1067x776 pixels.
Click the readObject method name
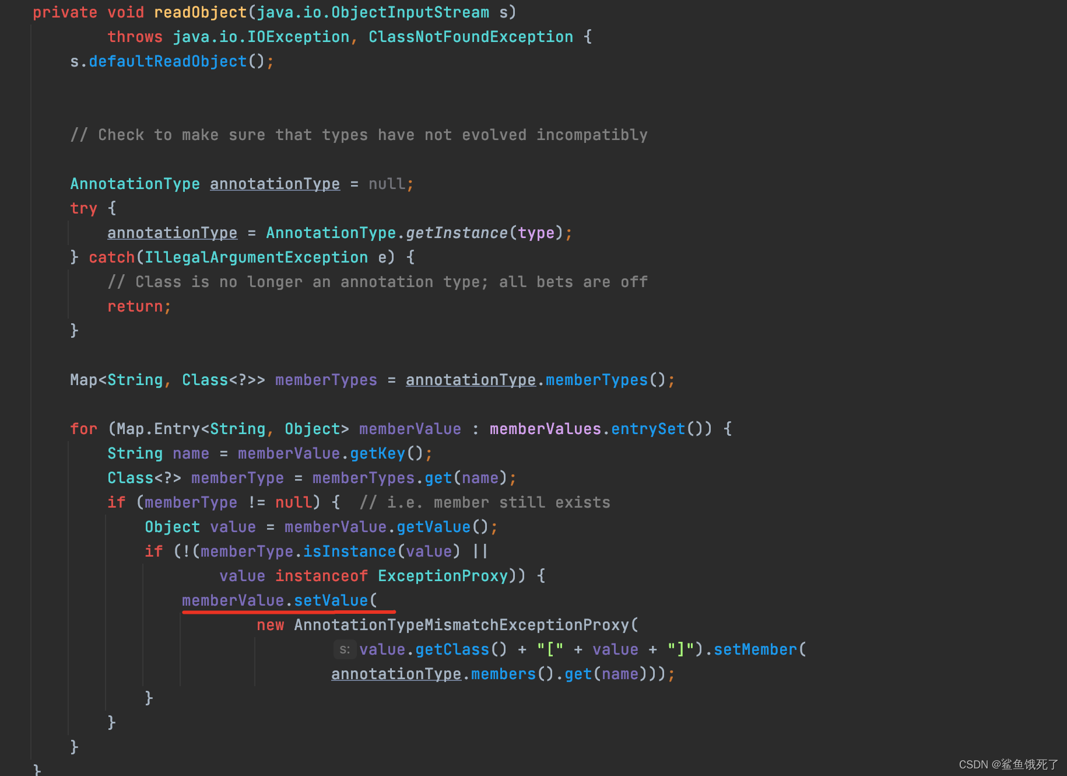point(201,12)
